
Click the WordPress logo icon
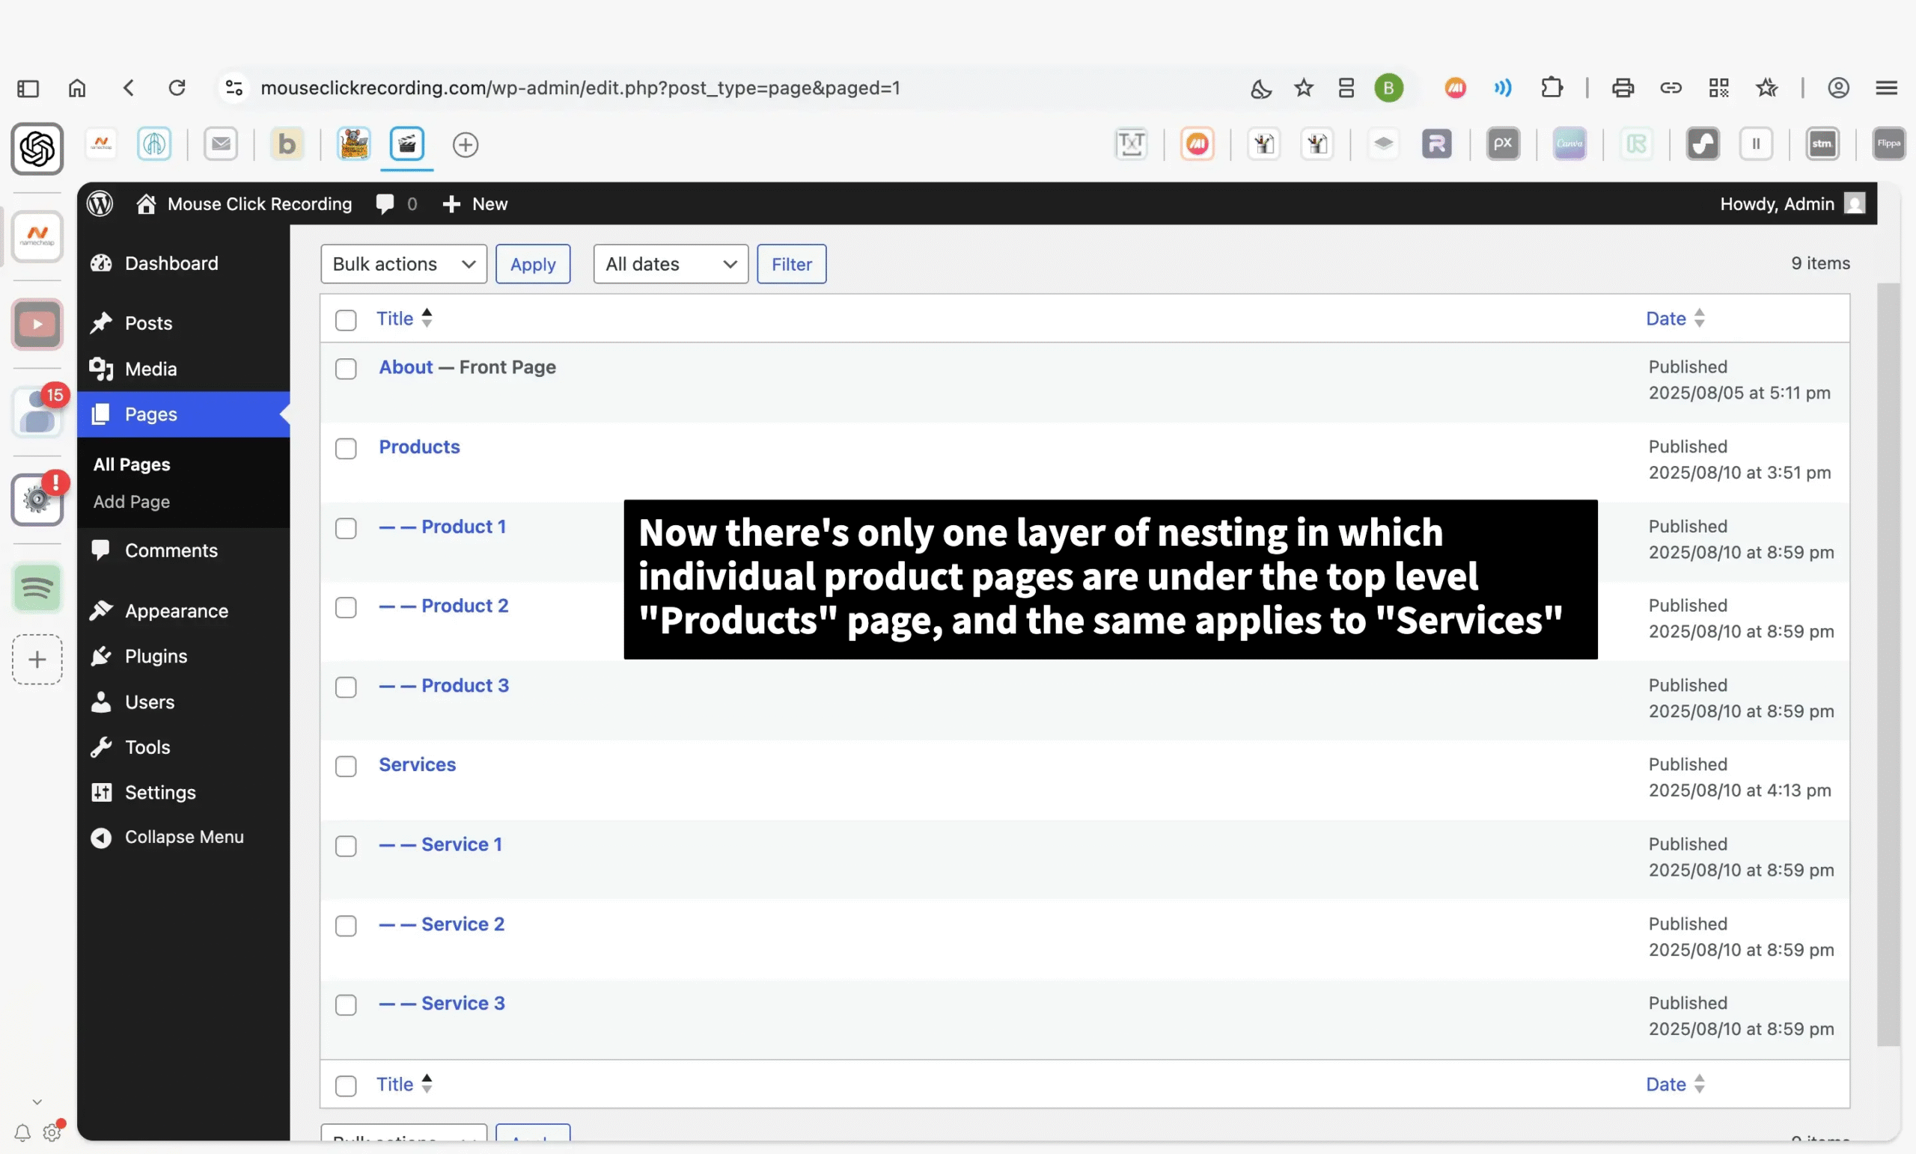100,203
